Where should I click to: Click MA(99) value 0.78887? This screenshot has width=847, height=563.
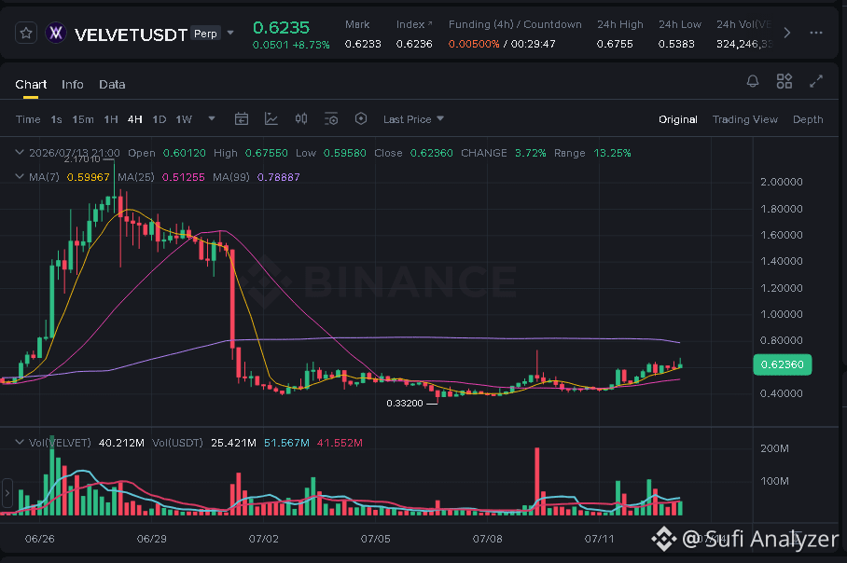pos(278,177)
